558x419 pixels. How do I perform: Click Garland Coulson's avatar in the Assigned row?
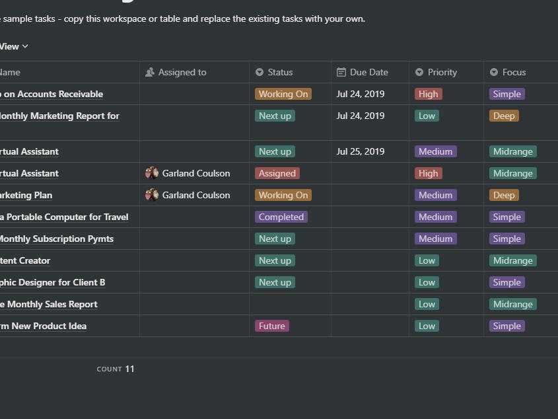(x=152, y=173)
